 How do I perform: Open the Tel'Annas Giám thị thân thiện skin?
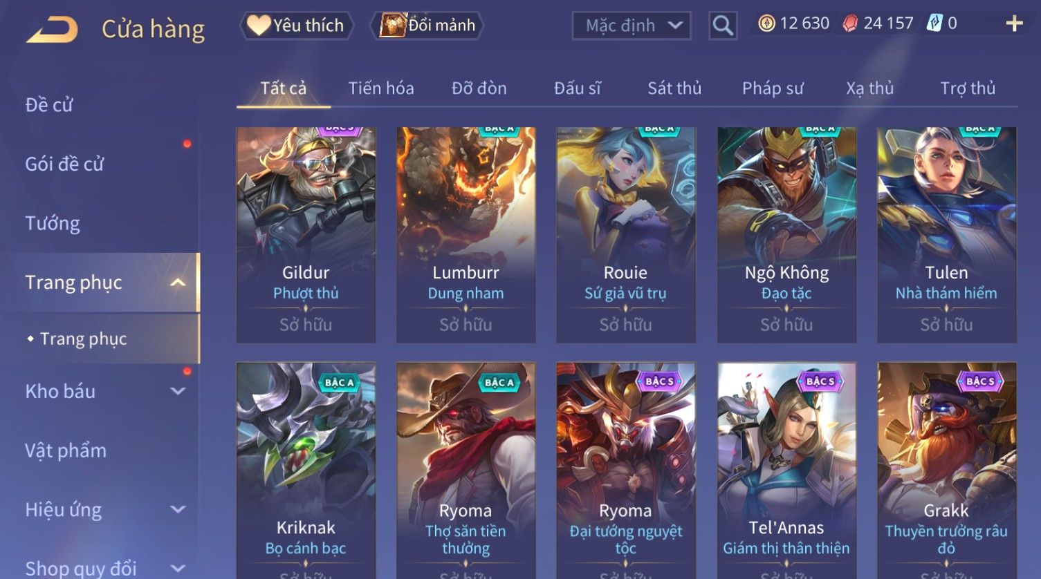pos(786,471)
